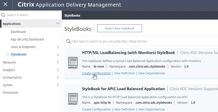Click the lb-mon StyleBook default icon
The image size is (218, 112).
click(73, 63)
